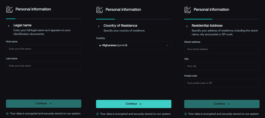Viewport: 265px width, 118px height.
Task: Click shield icon under Residential Address Continue button
Action: 185,114
